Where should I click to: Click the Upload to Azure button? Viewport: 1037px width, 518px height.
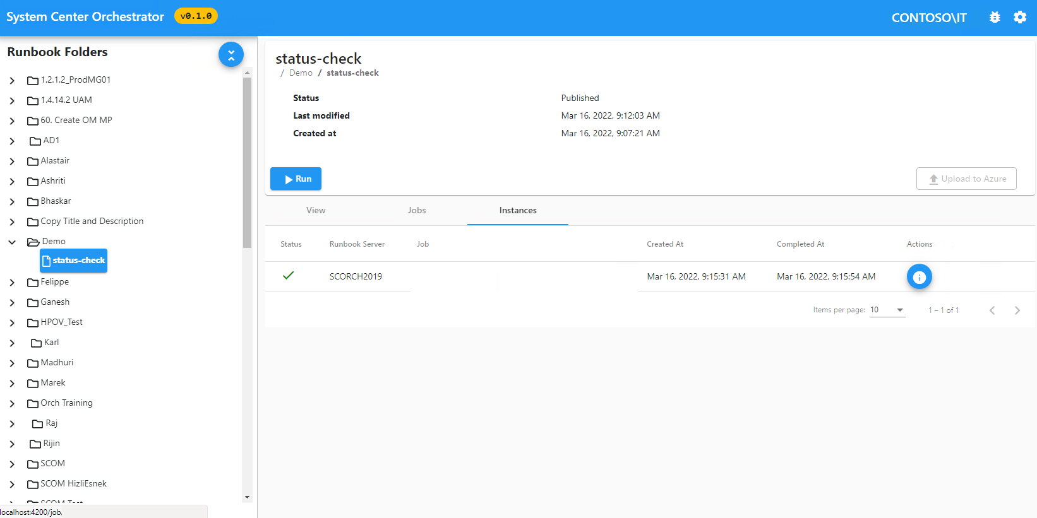tap(966, 179)
